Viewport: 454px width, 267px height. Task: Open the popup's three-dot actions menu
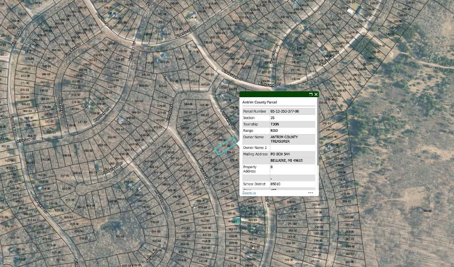[x=310, y=193]
